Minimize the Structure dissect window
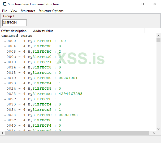This screenshot has height=143, width=161. coord(130,4)
